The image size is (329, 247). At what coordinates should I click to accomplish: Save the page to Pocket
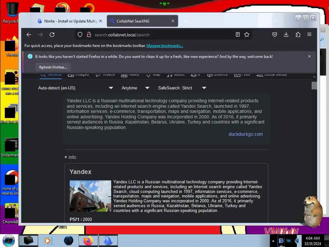(x=274, y=34)
